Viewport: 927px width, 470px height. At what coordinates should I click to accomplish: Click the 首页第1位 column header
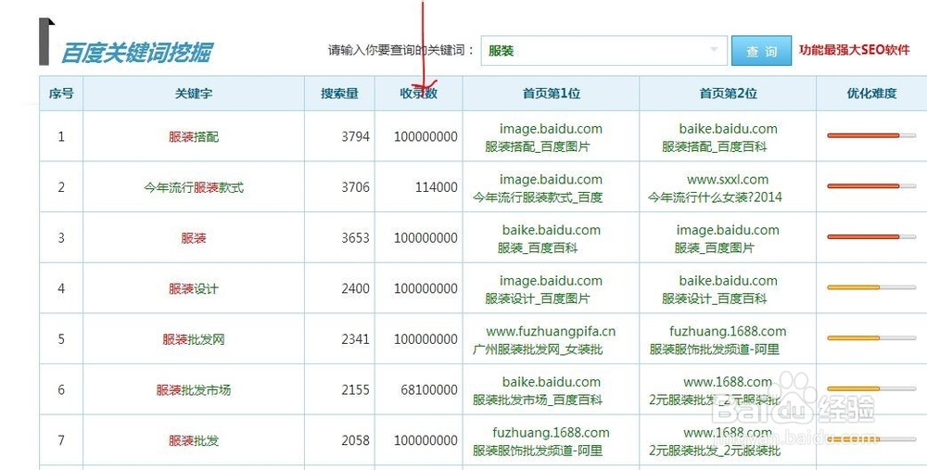point(551,94)
